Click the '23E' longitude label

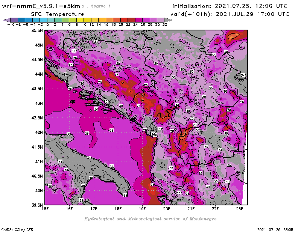[240, 209]
